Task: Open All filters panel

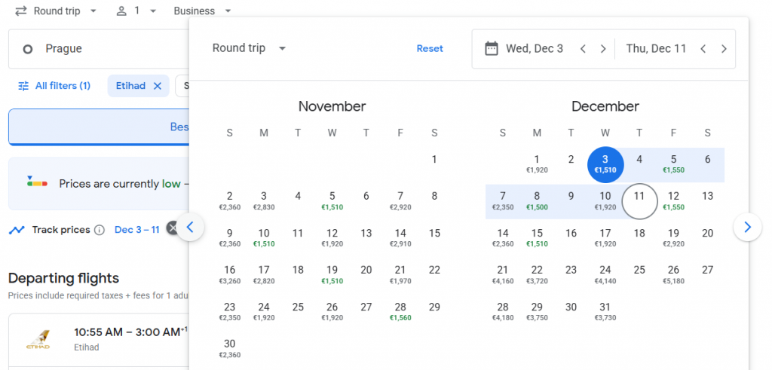Action: click(x=54, y=86)
